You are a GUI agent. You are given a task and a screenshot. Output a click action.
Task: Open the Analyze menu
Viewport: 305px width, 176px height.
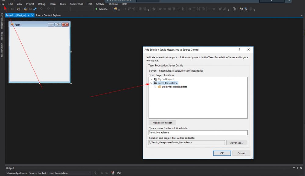tap(100, 4)
